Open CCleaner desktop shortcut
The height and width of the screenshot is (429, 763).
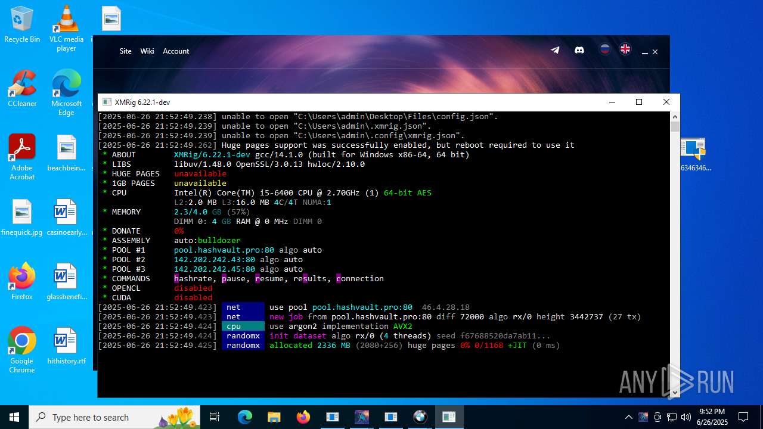coord(22,89)
